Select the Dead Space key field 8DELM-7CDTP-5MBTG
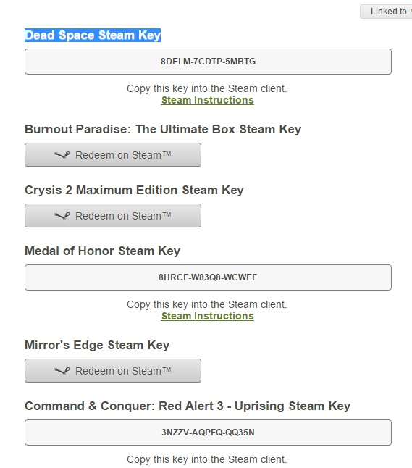This screenshot has width=412, height=468. 208,62
